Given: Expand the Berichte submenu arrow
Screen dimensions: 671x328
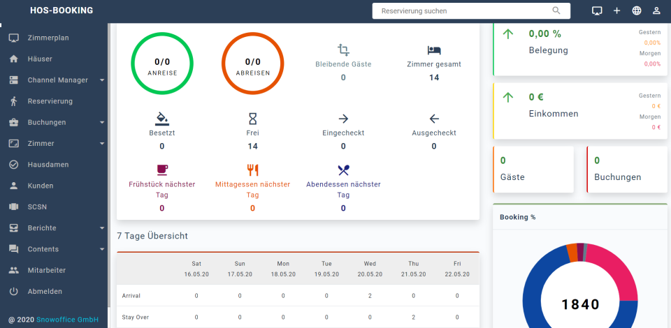Looking at the screenshot, I should (102, 228).
